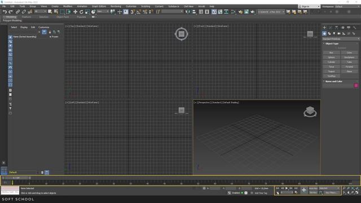
Task: Click the Mirror tool icon
Action: [188, 12]
